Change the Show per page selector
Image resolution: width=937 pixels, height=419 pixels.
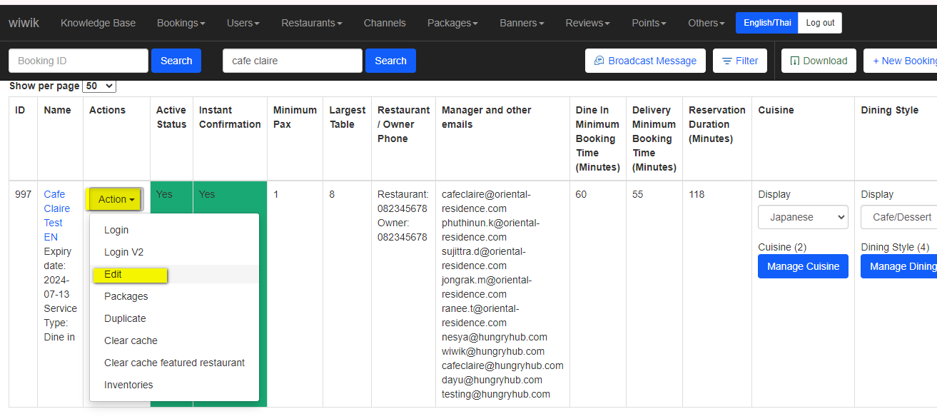pyautogui.click(x=99, y=86)
